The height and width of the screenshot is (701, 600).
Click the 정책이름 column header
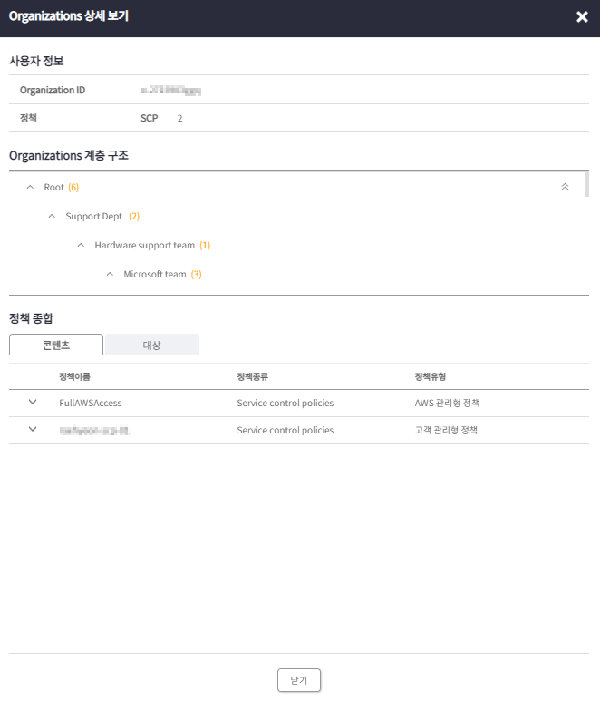tap(74, 376)
